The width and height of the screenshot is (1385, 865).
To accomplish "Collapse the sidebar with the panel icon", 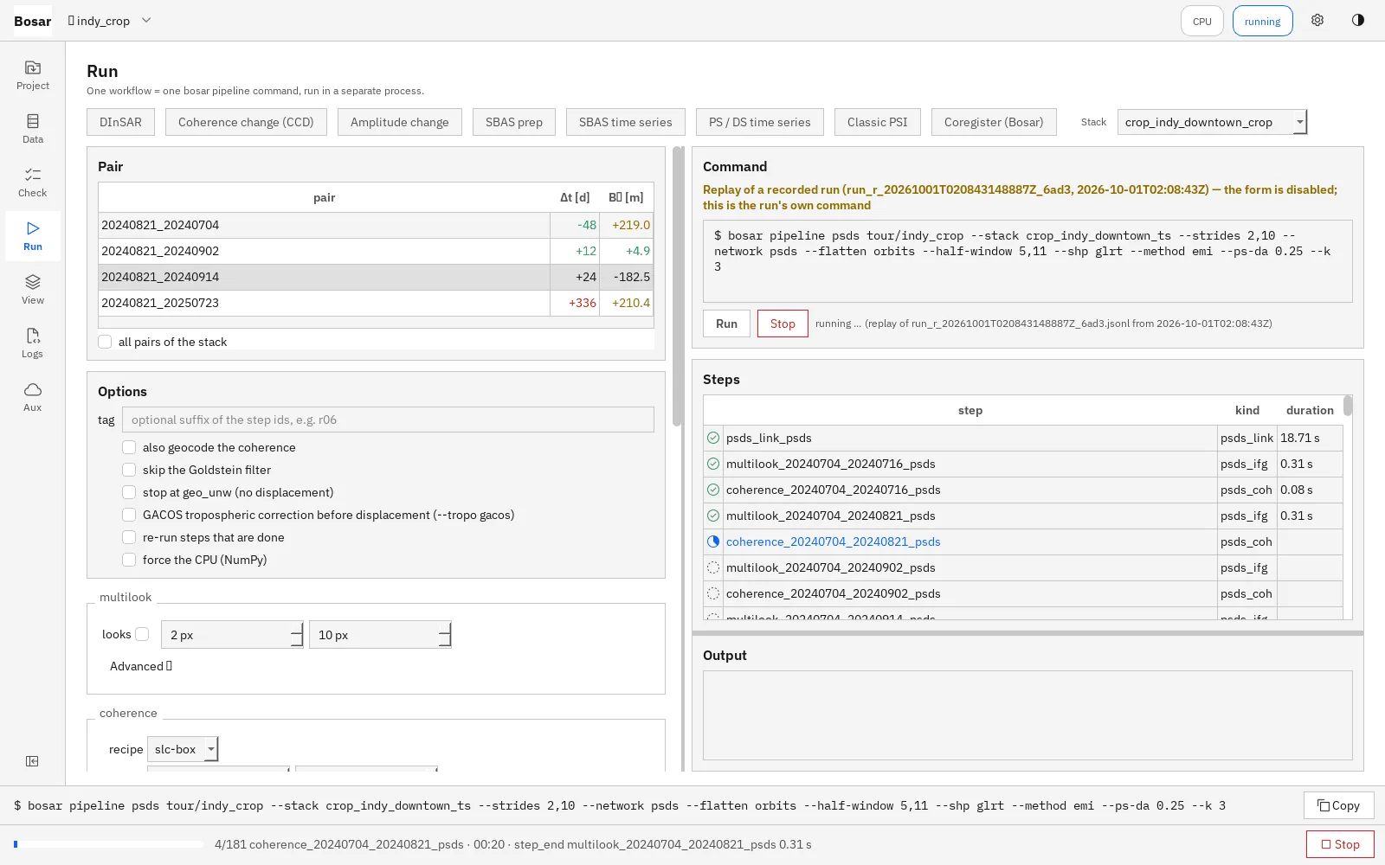I will (32, 761).
